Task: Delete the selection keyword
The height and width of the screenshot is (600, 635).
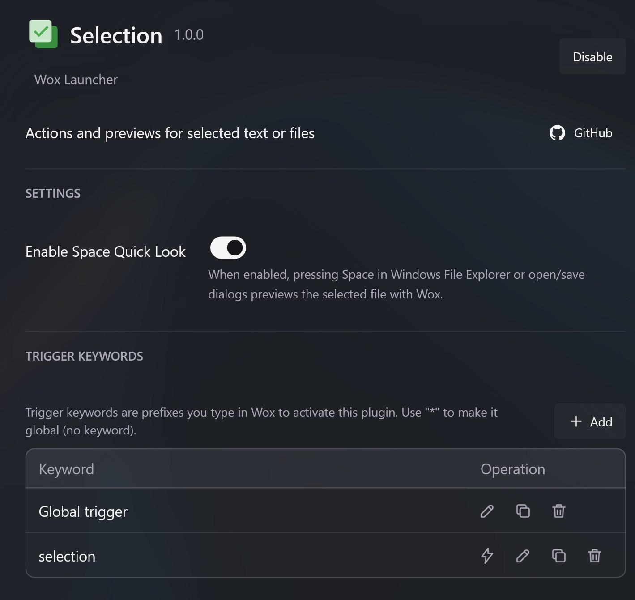Action: (594, 556)
